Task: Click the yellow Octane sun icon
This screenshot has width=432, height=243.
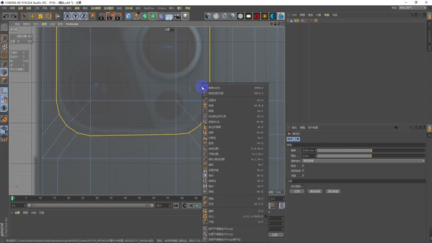Action: point(265,16)
